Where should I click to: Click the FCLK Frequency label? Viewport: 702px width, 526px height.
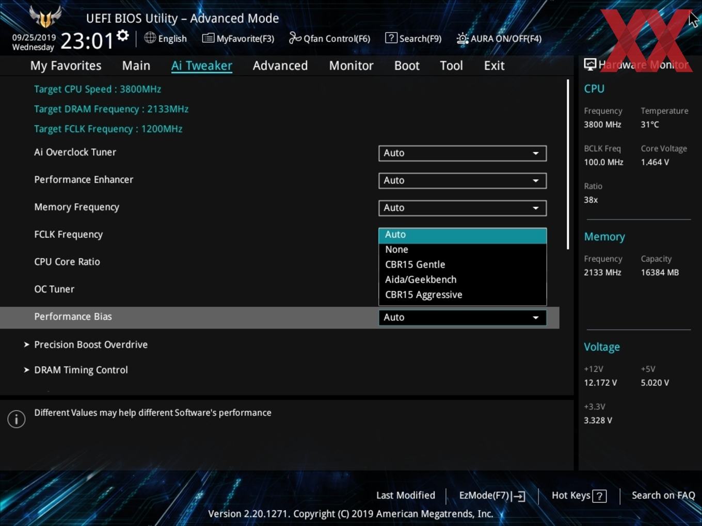coord(68,234)
